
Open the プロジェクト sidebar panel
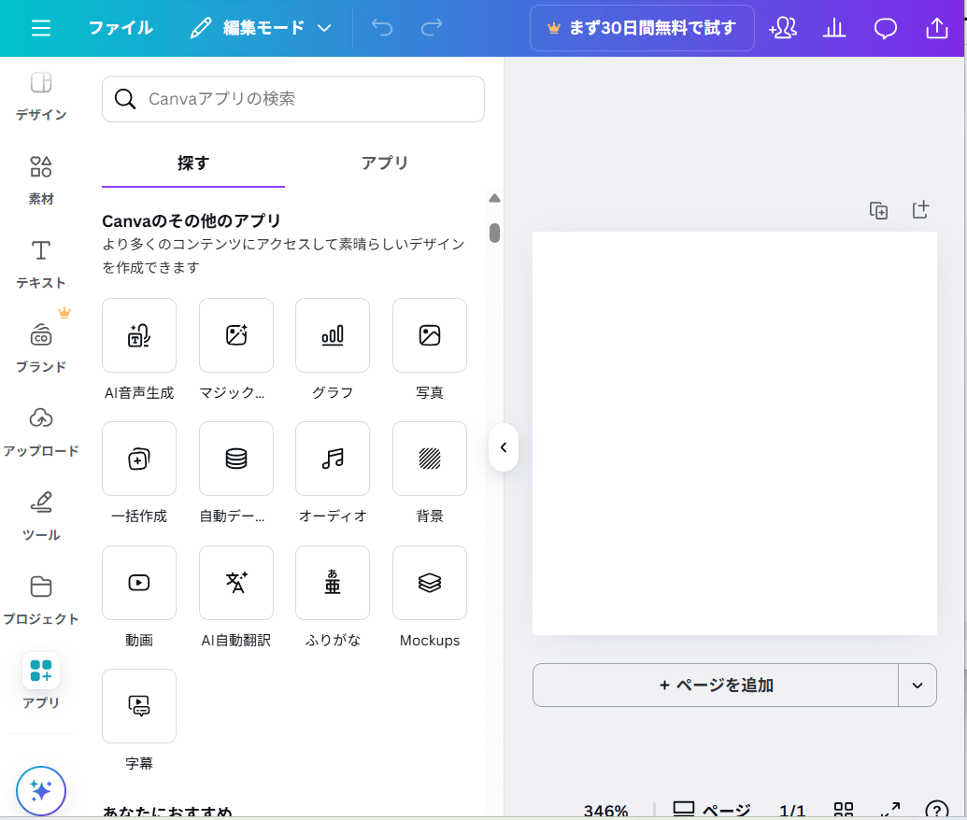point(41,600)
